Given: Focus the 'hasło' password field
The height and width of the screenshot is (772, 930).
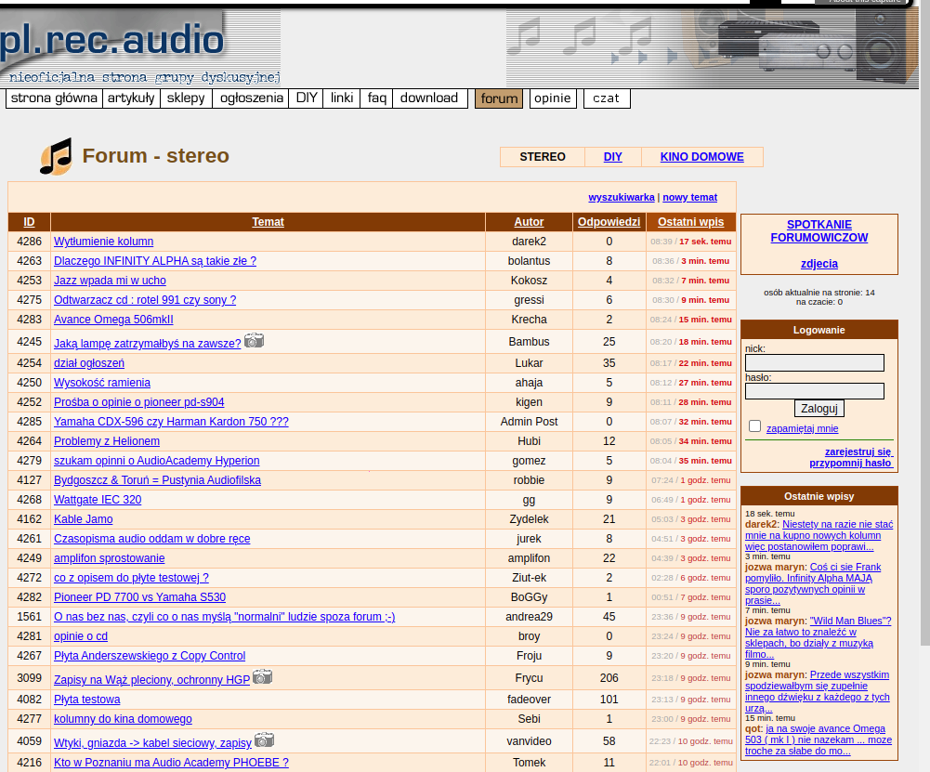Looking at the screenshot, I should [815, 391].
